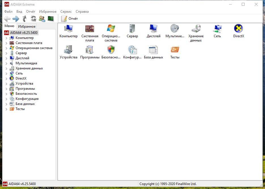
Task: Click the Отчёт report toolbar button
Action: [69, 19]
